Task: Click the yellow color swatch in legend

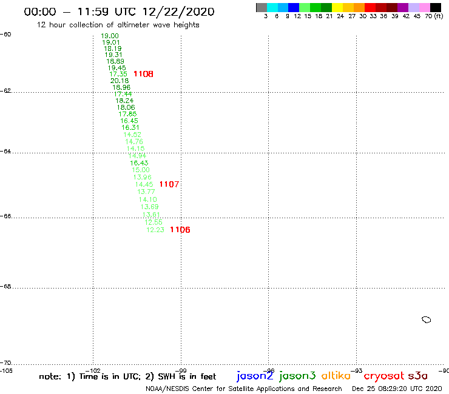Action: 337,7
